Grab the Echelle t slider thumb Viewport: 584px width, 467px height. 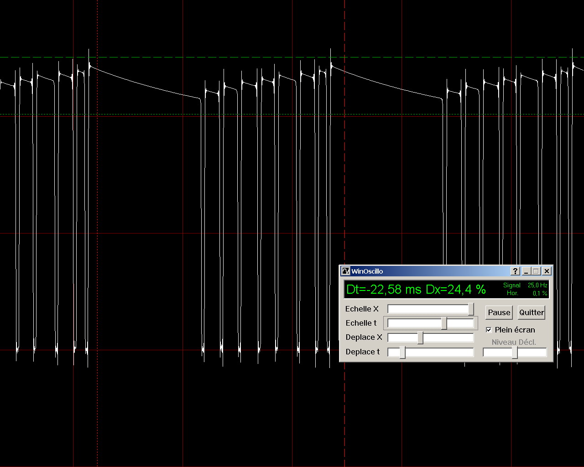444,323
